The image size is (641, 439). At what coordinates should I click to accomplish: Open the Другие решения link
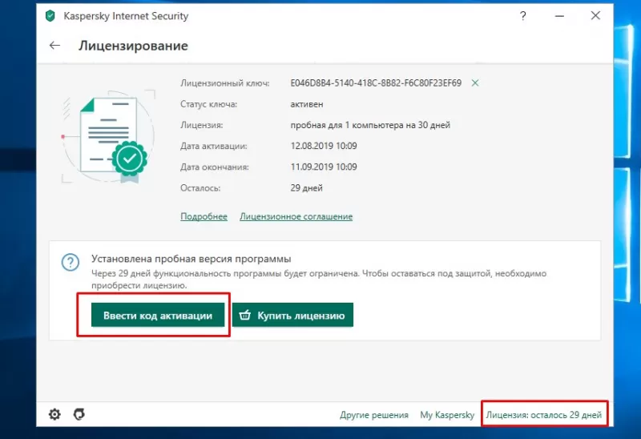(x=374, y=415)
